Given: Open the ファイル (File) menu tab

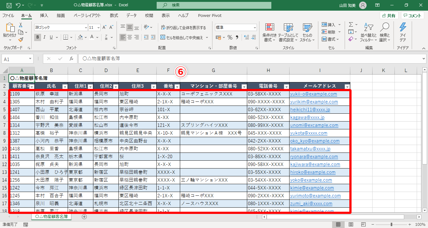Looking at the screenshot, I should coord(8,15).
